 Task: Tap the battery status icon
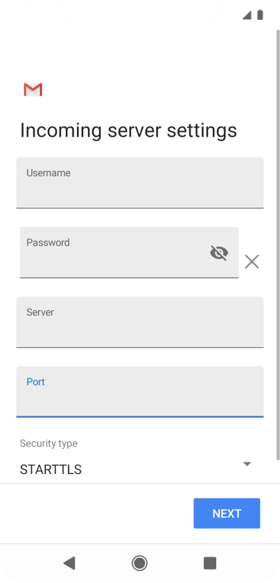pyautogui.click(x=261, y=15)
